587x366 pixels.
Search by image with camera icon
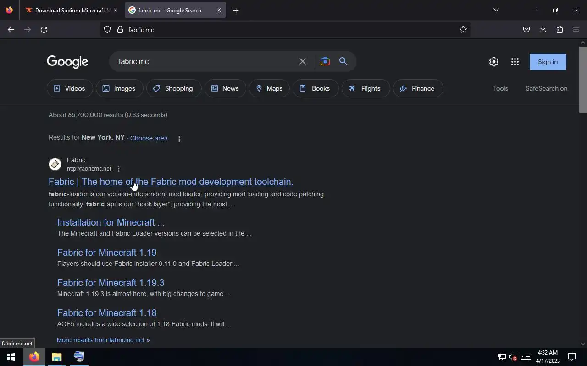pos(325,61)
